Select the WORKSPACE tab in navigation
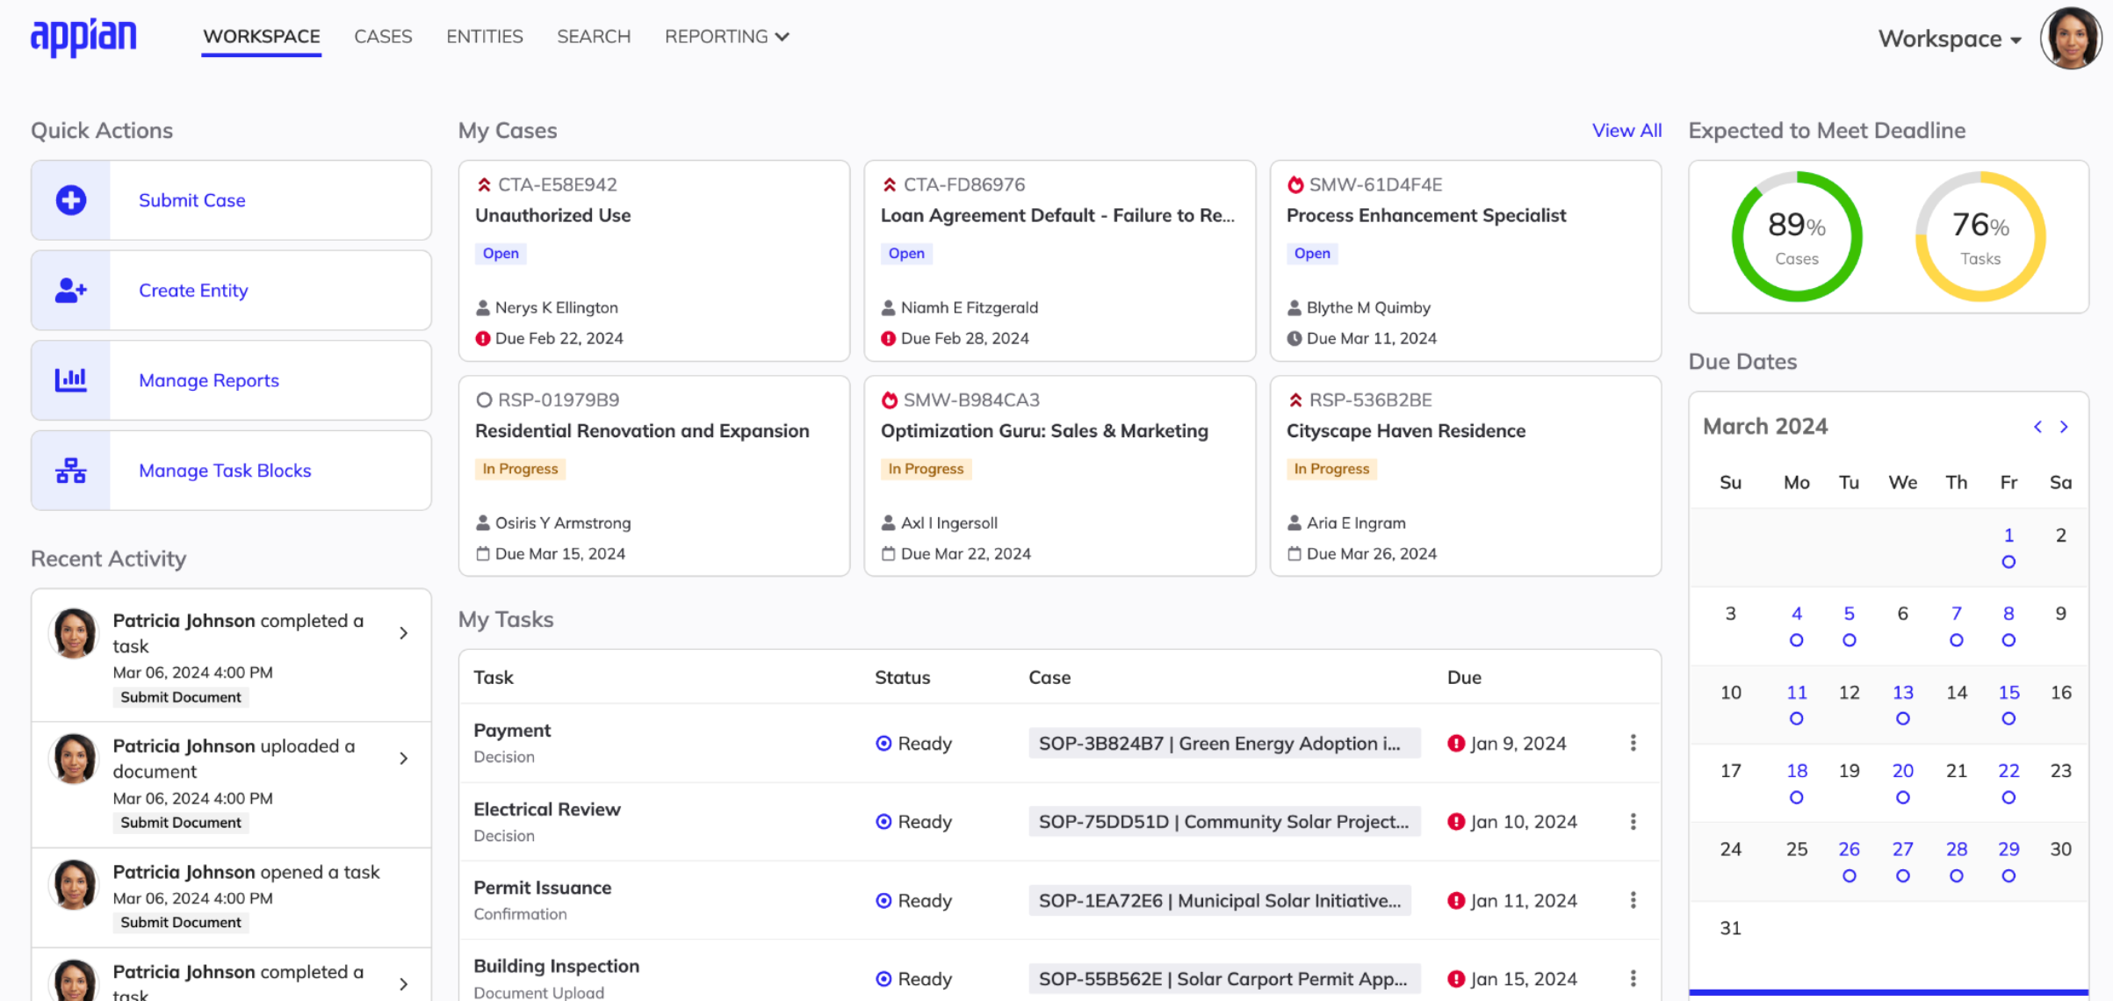The image size is (2113, 1001). tap(262, 36)
